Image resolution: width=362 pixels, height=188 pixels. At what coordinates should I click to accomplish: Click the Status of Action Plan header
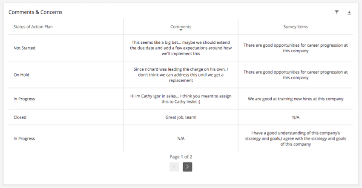pos(33,27)
